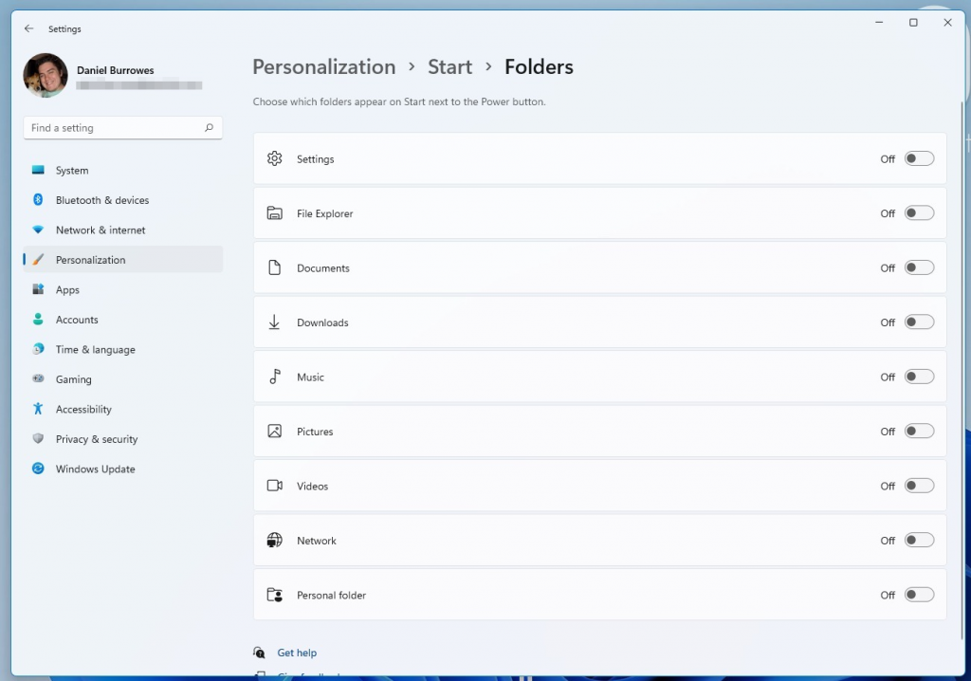Click the Daniel Burrowes account name
The width and height of the screenshot is (971, 681).
(115, 70)
